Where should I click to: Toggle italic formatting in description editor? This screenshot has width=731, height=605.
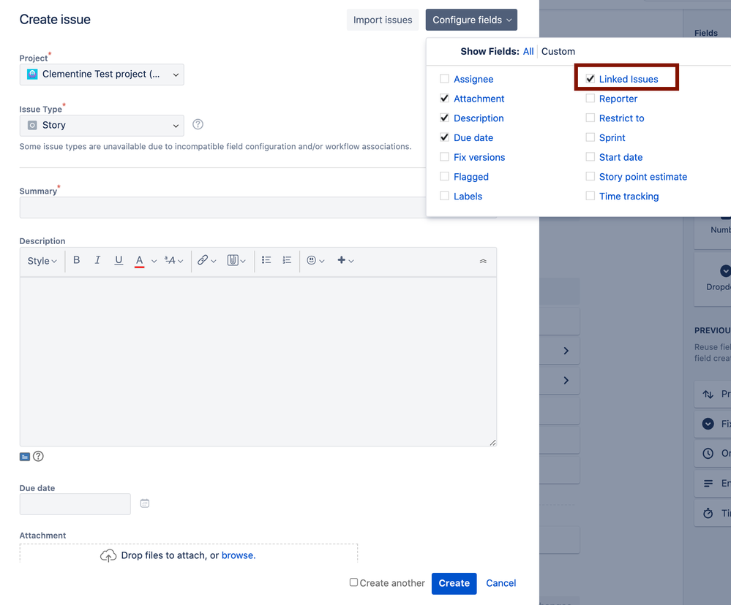click(x=97, y=260)
